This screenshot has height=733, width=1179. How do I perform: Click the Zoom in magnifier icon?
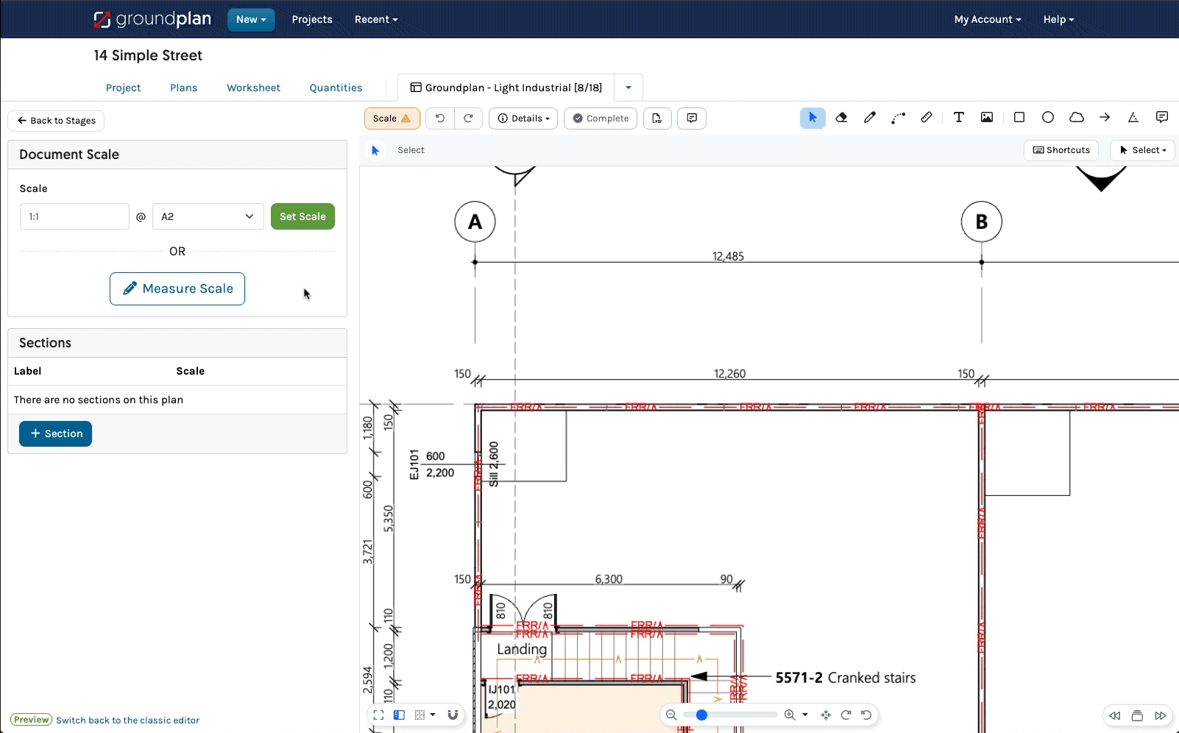[x=790, y=715]
